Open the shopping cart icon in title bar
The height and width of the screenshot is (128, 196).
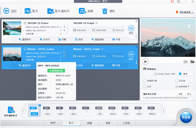pyautogui.click(x=172, y=1)
